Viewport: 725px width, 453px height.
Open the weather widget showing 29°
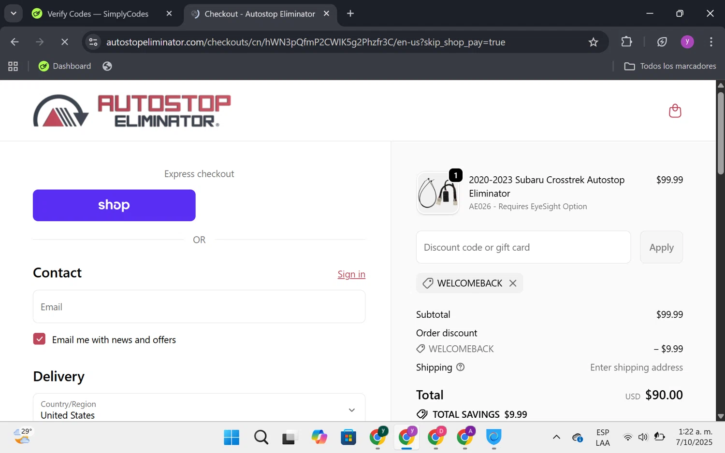coord(23,436)
